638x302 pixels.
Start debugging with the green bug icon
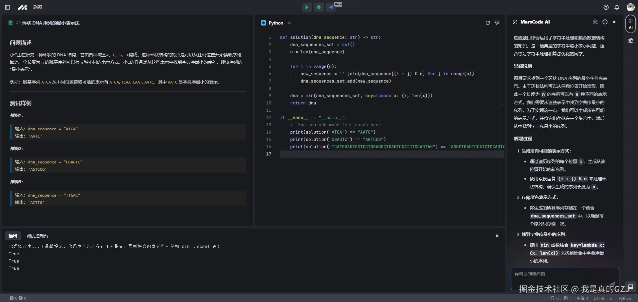coord(319,7)
